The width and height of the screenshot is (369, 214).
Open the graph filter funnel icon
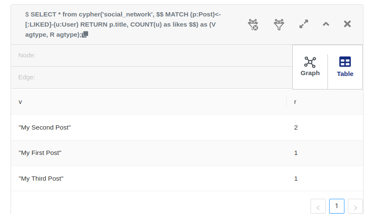279,24
